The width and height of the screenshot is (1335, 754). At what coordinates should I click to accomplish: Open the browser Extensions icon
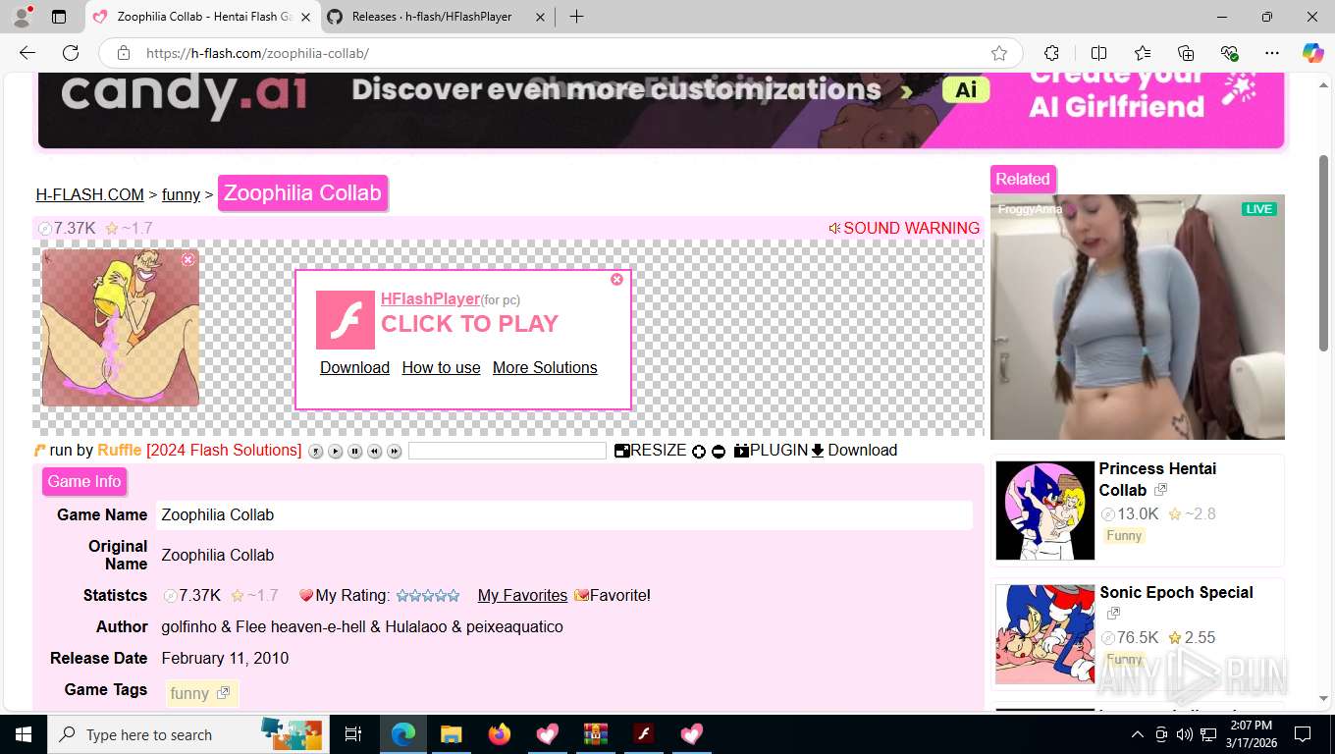(x=1051, y=53)
